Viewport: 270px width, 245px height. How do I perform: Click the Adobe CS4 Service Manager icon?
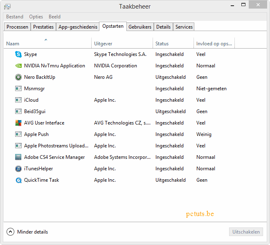point(18,157)
